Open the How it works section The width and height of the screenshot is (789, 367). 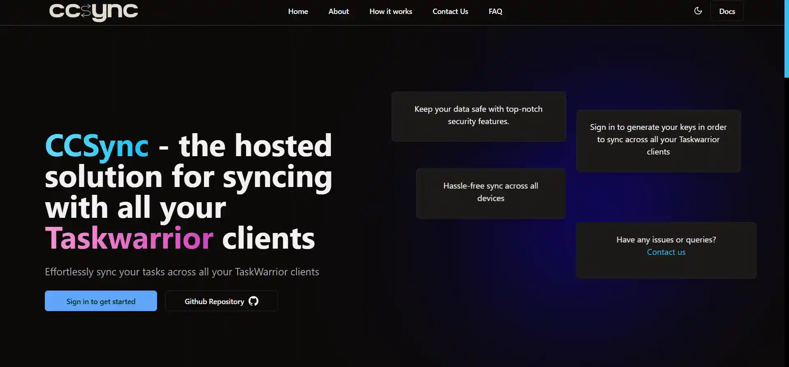(x=391, y=12)
